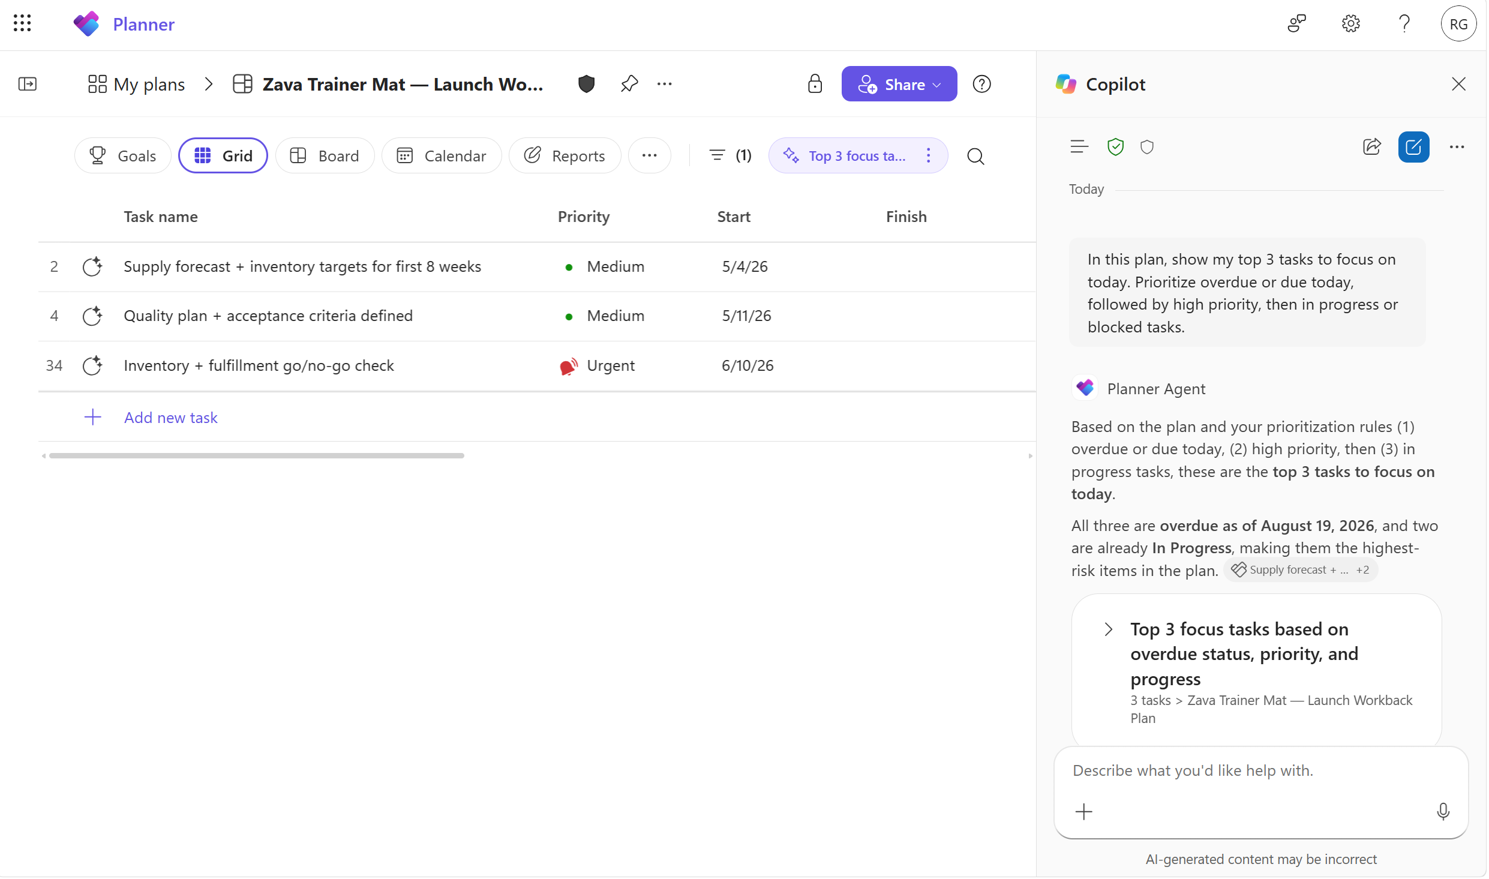Click the Supply forecast reference chip
The height and width of the screenshot is (879, 1489).
1300,570
